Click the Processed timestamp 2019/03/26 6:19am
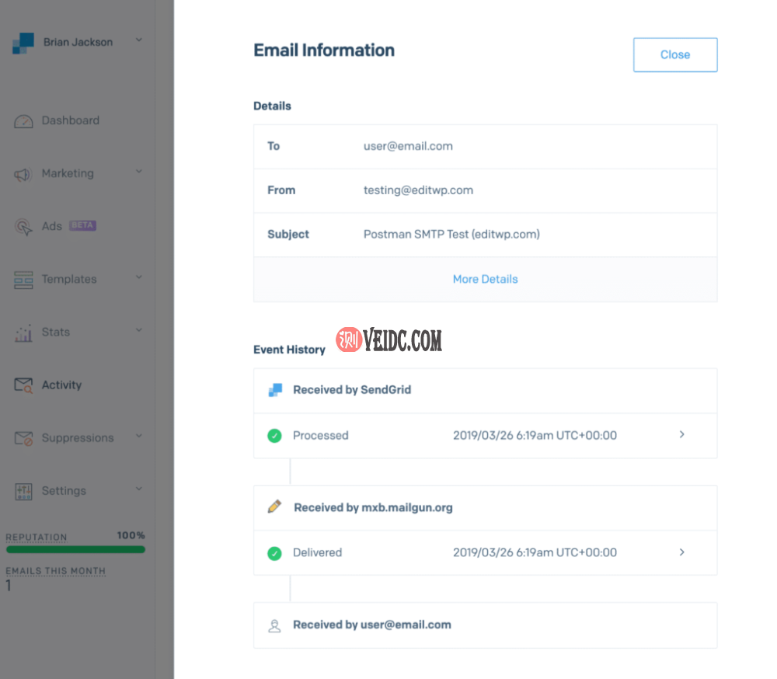The image size is (777, 679). pos(535,436)
